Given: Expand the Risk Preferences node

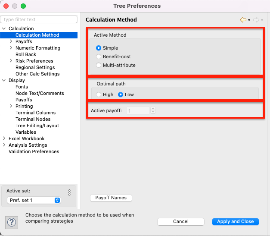Looking at the screenshot, I should pyautogui.click(x=11, y=61).
